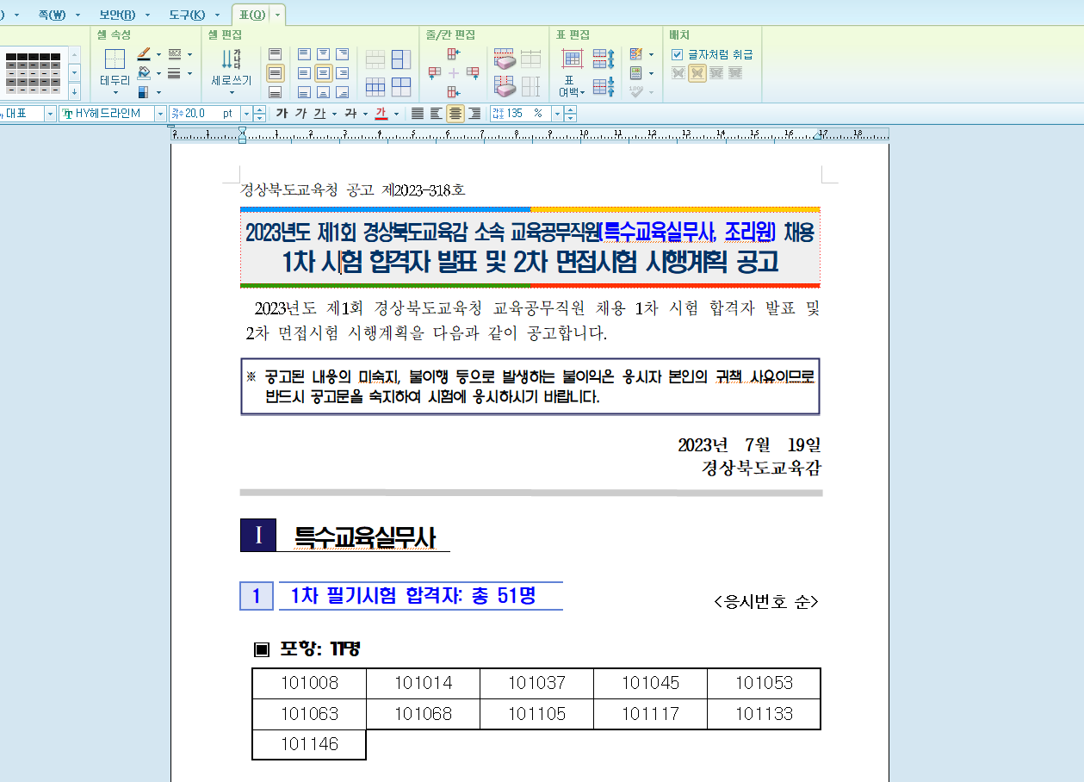1084x782 pixels.
Task: Click the cell shading paint bucket icon
Action: coord(142,71)
